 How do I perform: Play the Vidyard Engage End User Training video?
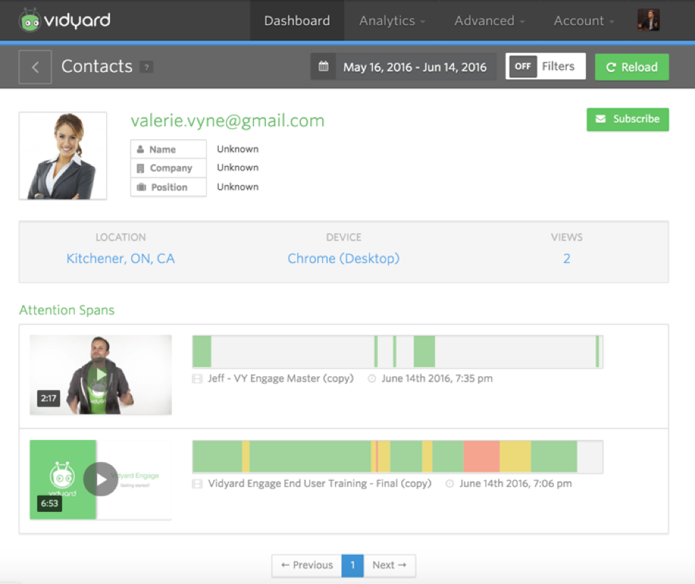click(x=101, y=479)
